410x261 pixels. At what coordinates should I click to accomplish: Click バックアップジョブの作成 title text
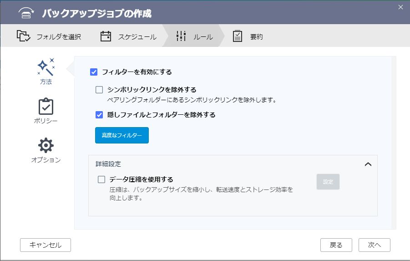coord(97,13)
